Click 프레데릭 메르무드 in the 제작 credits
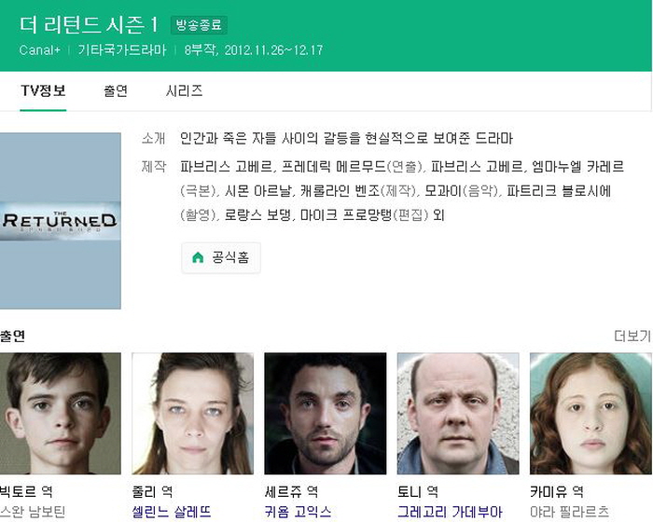653x522 pixels. pos(334,167)
